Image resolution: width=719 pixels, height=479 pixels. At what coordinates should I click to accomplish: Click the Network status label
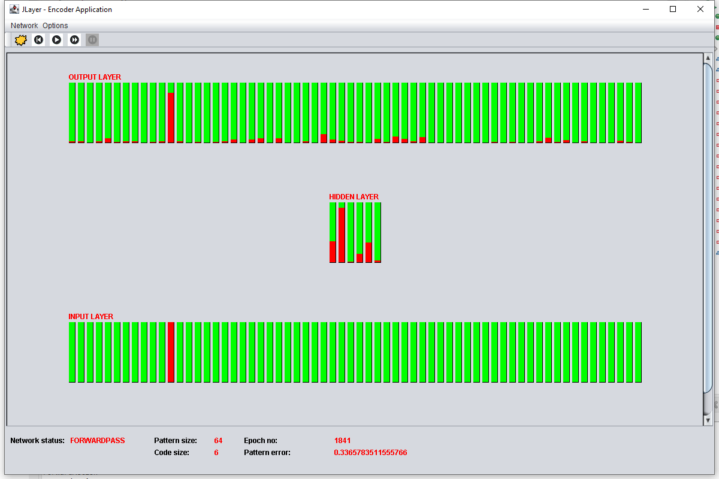click(x=38, y=441)
